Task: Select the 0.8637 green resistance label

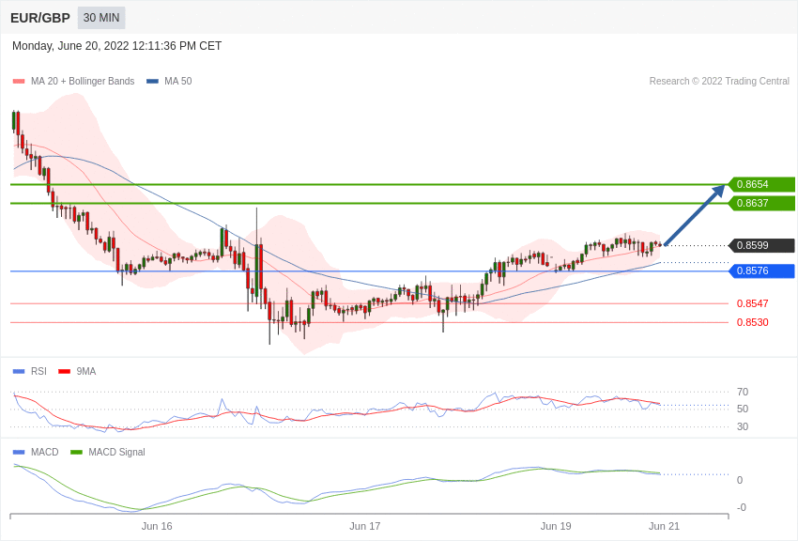Action: tap(761, 203)
